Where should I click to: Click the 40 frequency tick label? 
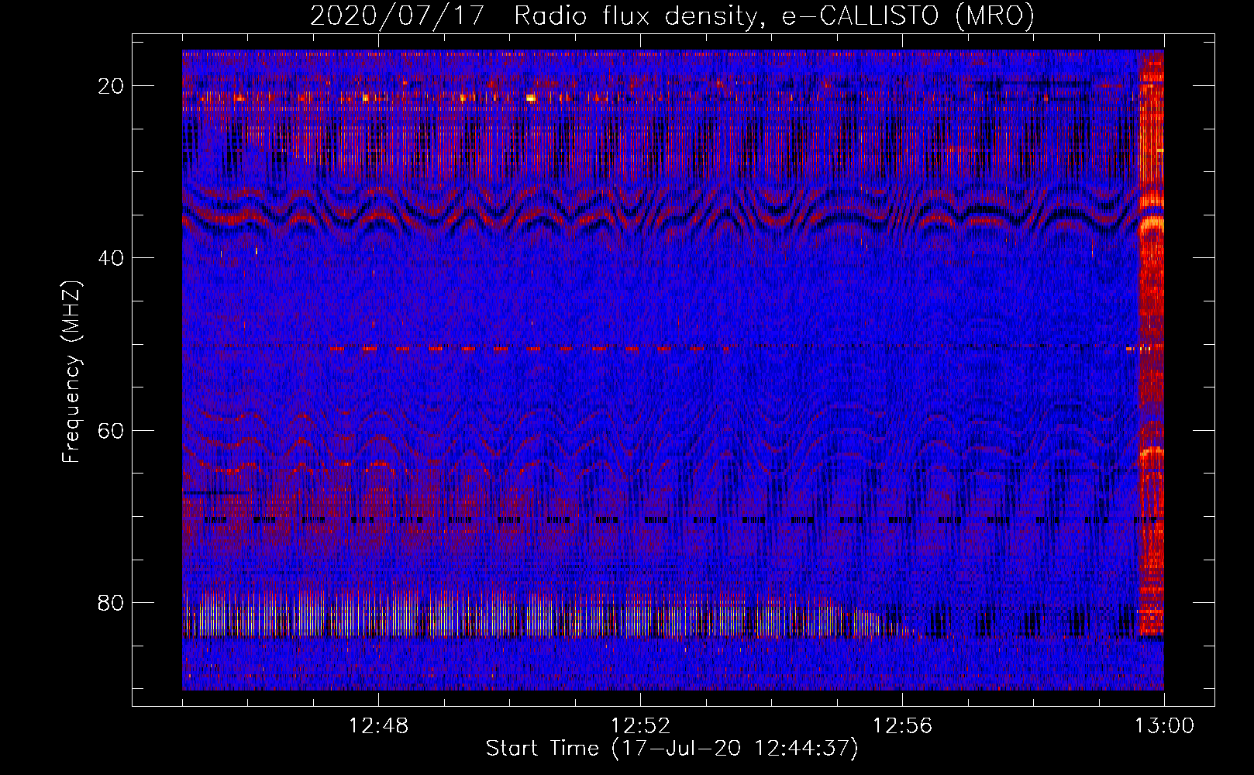pos(111,258)
